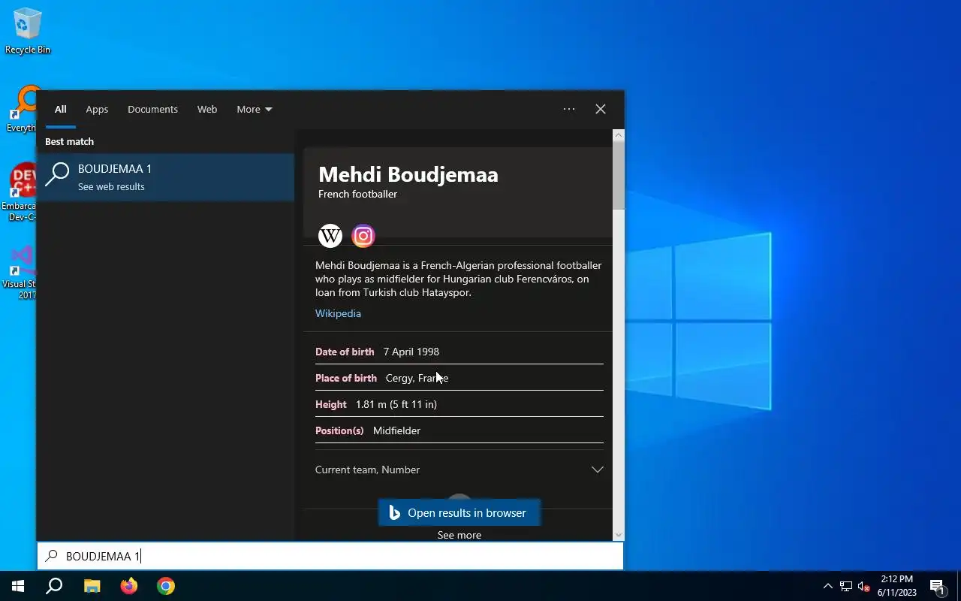This screenshot has width=961, height=601.
Task: Open the Everything desktop shortcut
Action: (x=23, y=109)
